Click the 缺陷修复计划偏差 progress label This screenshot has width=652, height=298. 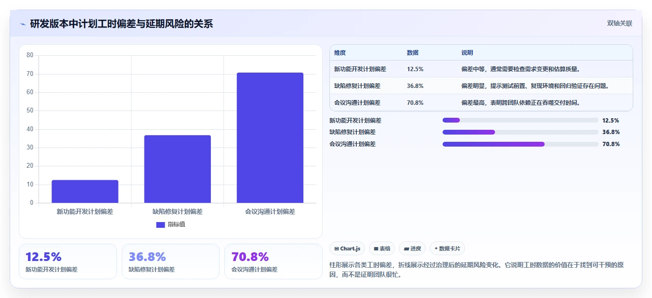click(x=352, y=132)
